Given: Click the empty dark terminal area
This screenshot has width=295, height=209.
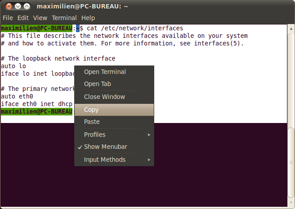Looking at the screenshot, I should pos(223,169).
